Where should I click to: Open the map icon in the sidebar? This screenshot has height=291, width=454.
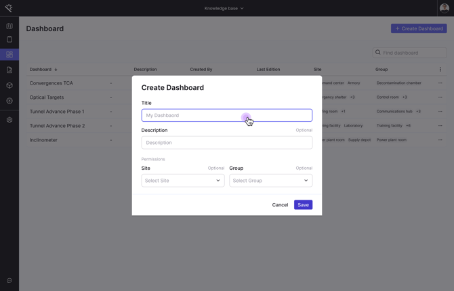tap(9, 26)
